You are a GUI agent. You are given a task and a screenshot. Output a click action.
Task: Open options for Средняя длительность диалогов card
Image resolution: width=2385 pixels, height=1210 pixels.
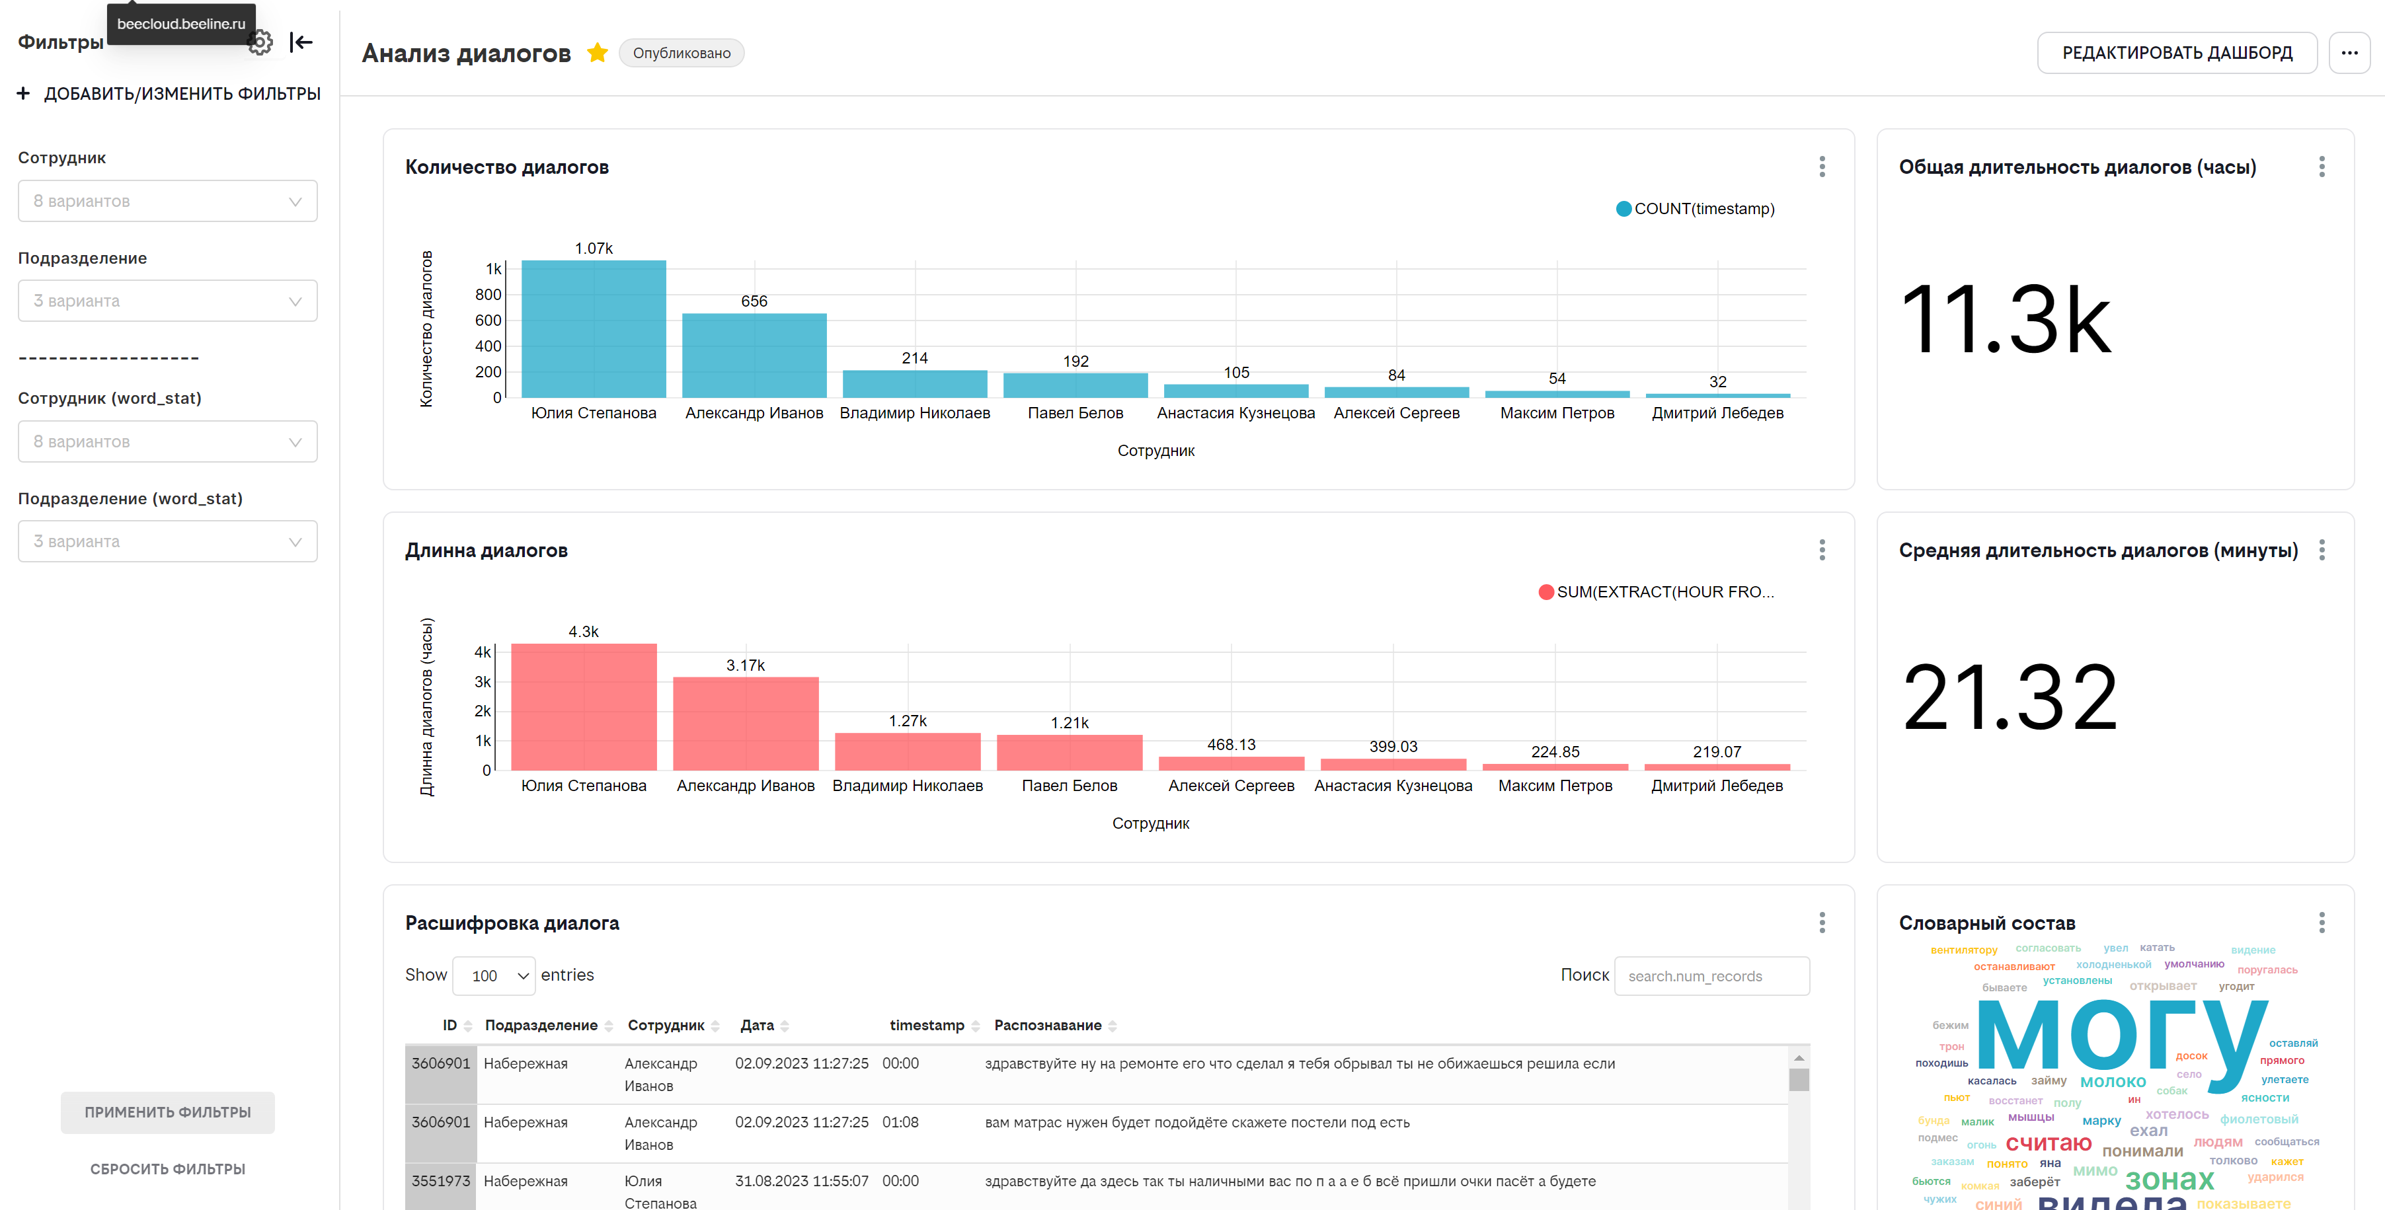(2321, 550)
